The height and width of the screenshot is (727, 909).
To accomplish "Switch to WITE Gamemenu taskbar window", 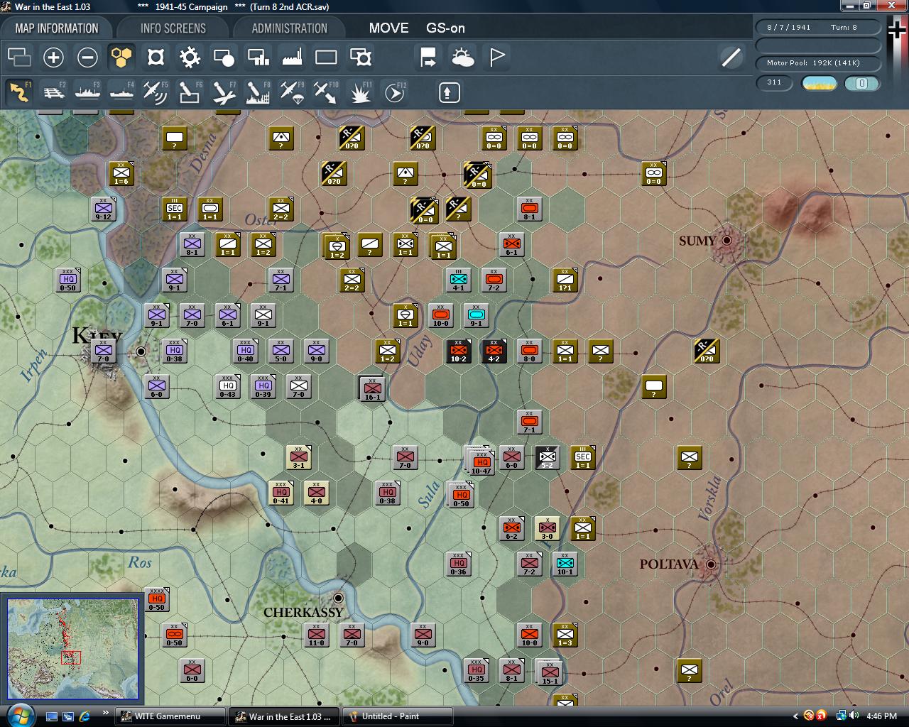I will (170, 716).
